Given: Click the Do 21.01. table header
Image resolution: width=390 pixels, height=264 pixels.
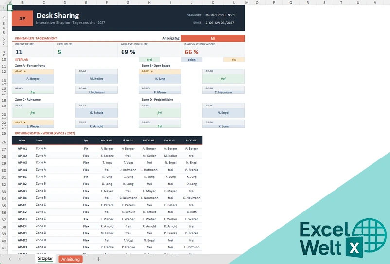Looking at the screenshot, I should click(170, 141).
